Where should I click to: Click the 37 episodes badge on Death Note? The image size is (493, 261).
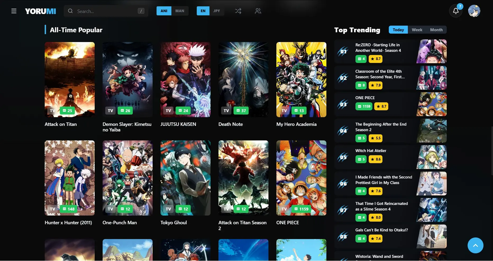(241, 111)
